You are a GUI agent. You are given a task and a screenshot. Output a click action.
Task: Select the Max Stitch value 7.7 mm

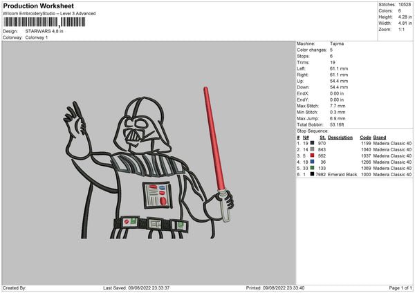click(338, 106)
